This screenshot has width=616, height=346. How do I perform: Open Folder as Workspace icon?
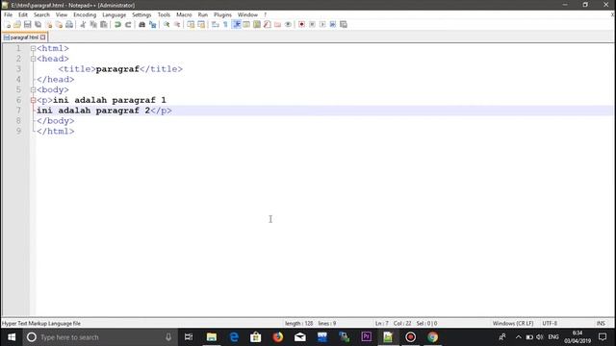coord(278,24)
